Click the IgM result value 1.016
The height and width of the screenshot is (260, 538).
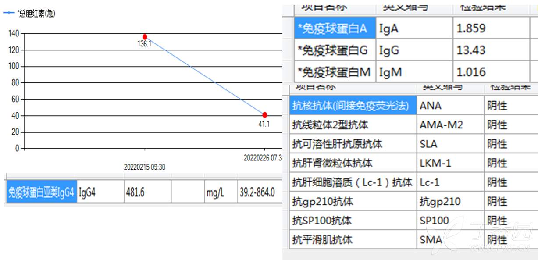pyautogui.click(x=471, y=72)
